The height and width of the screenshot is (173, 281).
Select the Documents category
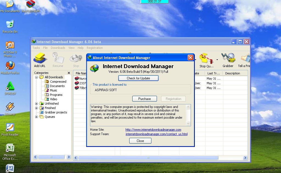click(55, 86)
